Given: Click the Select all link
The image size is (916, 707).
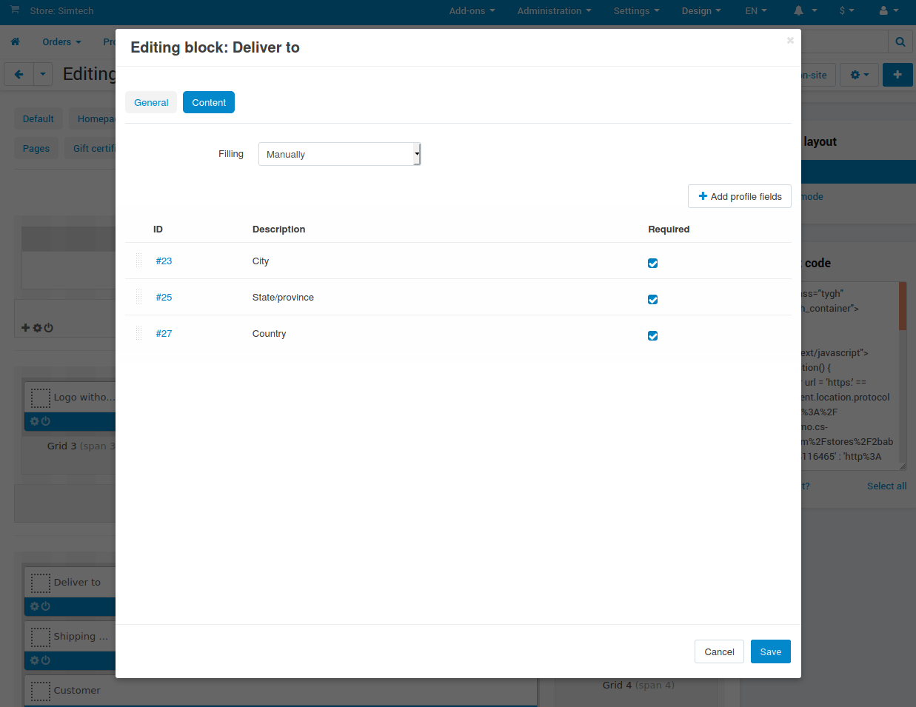Looking at the screenshot, I should [x=886, y=486].
